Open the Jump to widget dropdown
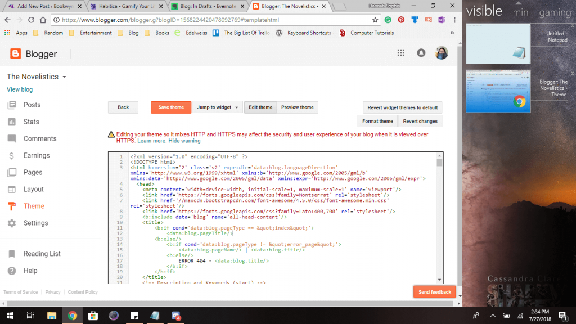 click(218, 107)
